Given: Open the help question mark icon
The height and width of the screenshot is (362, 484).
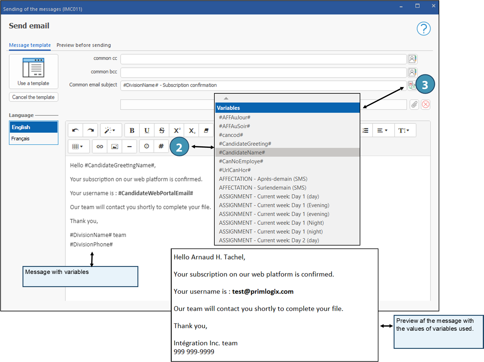Looking at the screenshot, I should pyautogui.click(x=423, y=29).
